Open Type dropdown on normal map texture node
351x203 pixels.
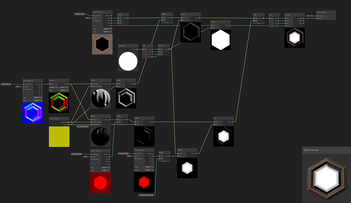coord(38,98)
